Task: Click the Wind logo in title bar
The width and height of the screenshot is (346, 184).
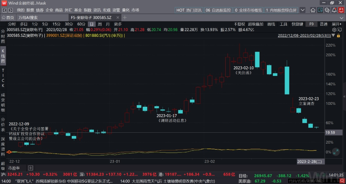Action: [x=4, y=3]
